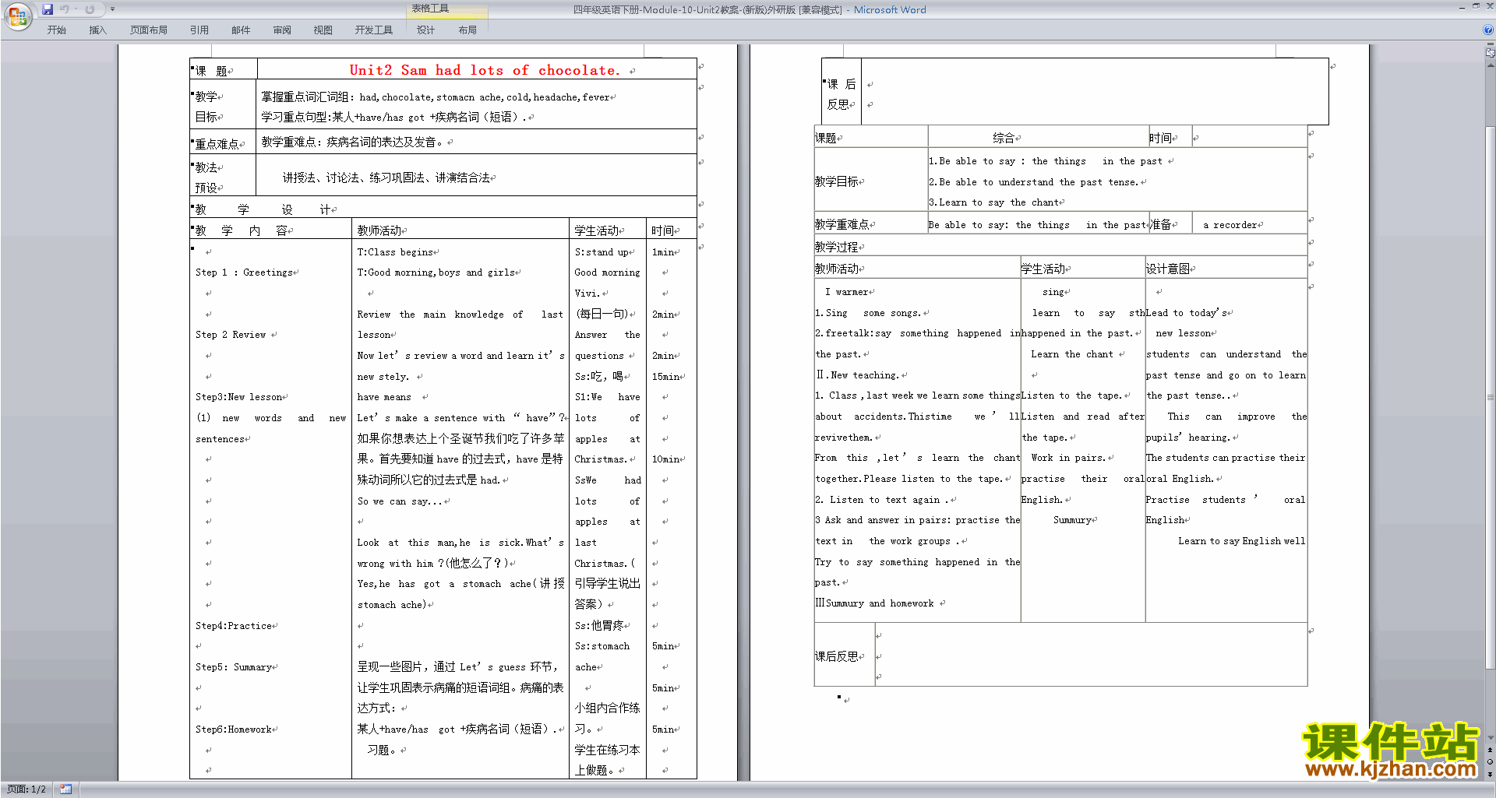The height and width of the screenshot is (798, 1496).
Task: Click the 课后反思 cell at page two top
Action: pyautogui.click(x=841, y=94)
